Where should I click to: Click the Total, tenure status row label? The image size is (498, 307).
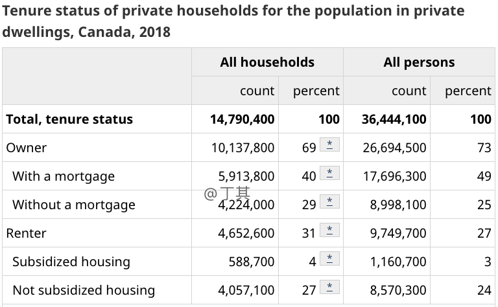click(69, 119)
